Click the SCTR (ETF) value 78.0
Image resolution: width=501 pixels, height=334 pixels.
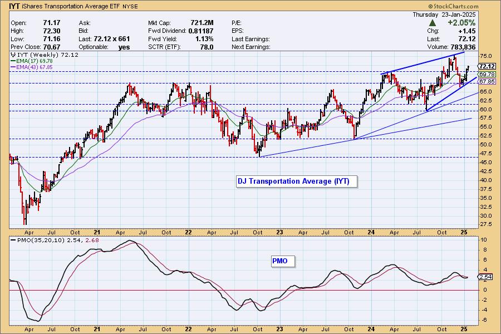[x=207, y=47]
